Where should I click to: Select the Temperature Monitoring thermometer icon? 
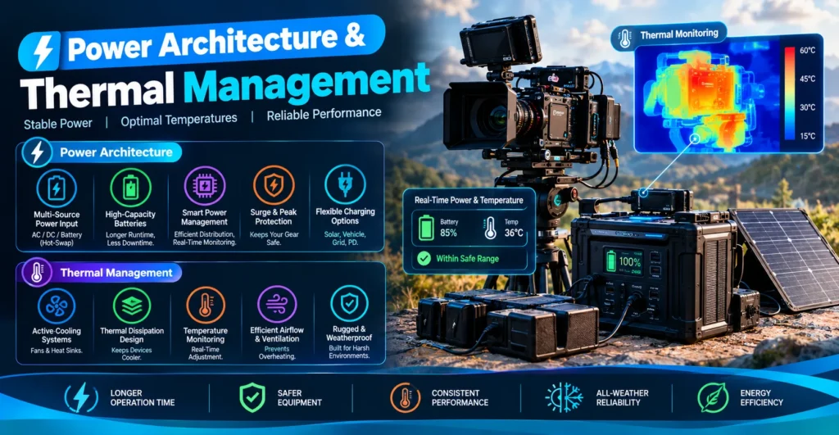pos(206,306)
